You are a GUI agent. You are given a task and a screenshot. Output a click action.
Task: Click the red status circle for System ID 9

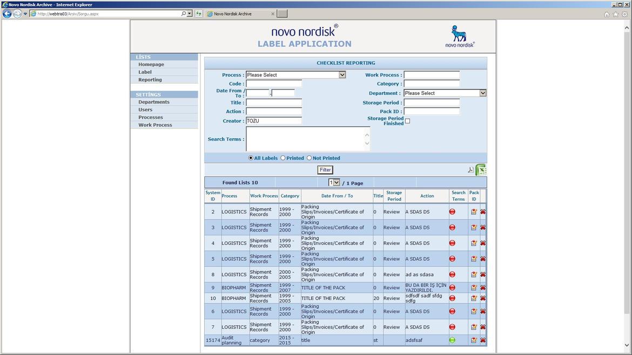tap(452, 288)
